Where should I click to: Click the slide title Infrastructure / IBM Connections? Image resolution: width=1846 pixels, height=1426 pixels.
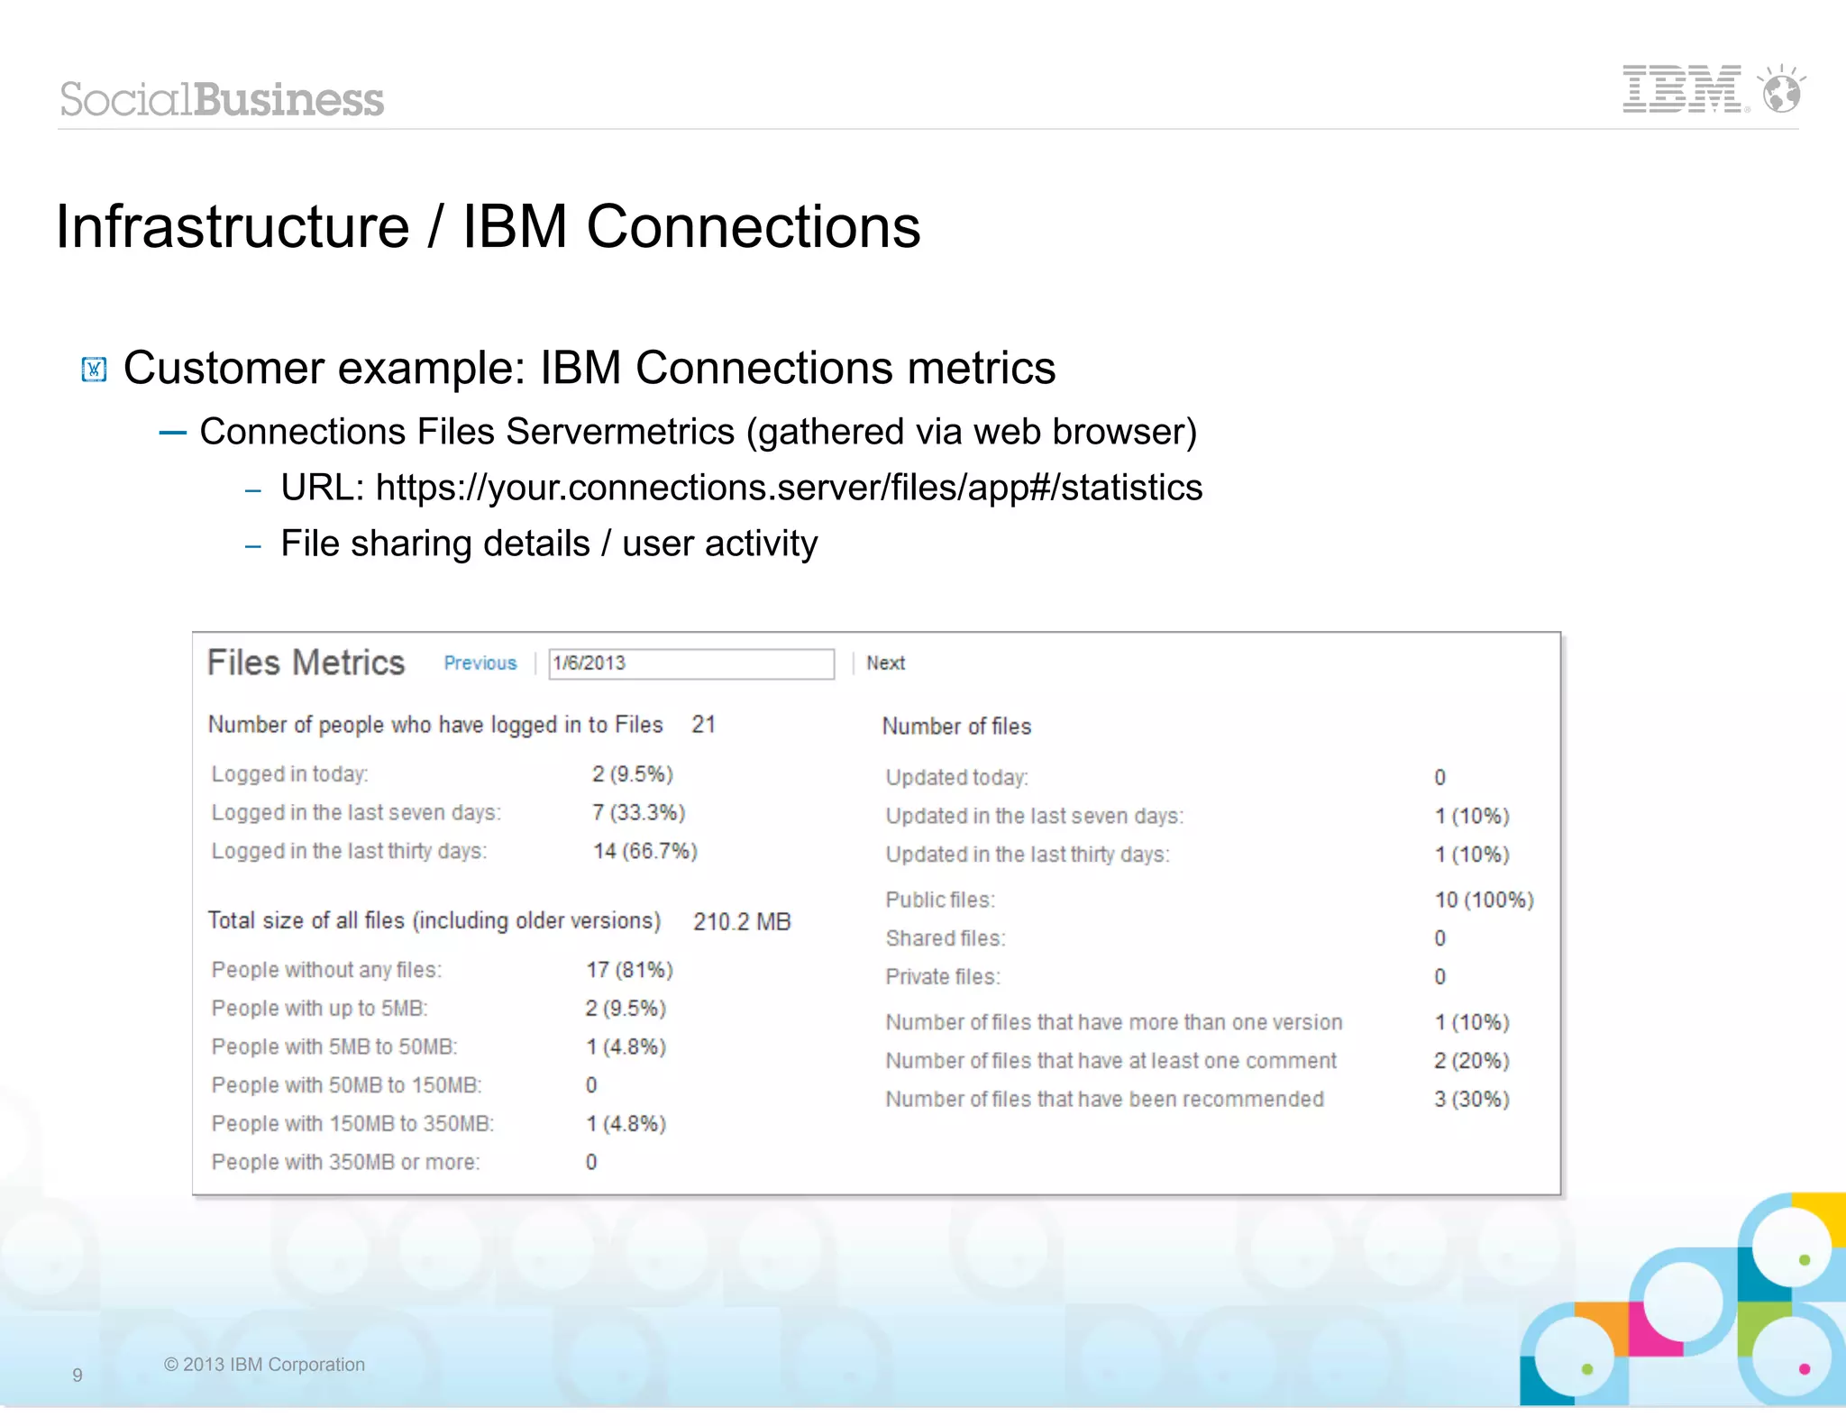488,226
